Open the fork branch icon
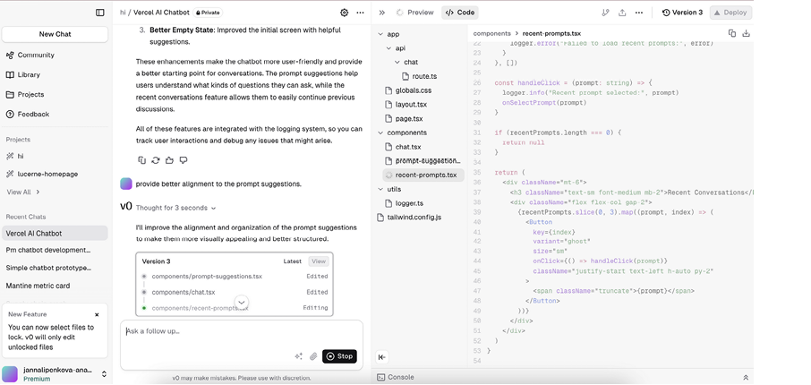 pos(606,13)
